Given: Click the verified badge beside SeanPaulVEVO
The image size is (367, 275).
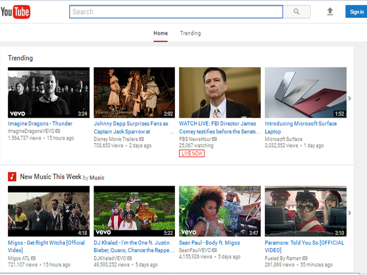Looking at the screenshot, I should pos(214,250).
